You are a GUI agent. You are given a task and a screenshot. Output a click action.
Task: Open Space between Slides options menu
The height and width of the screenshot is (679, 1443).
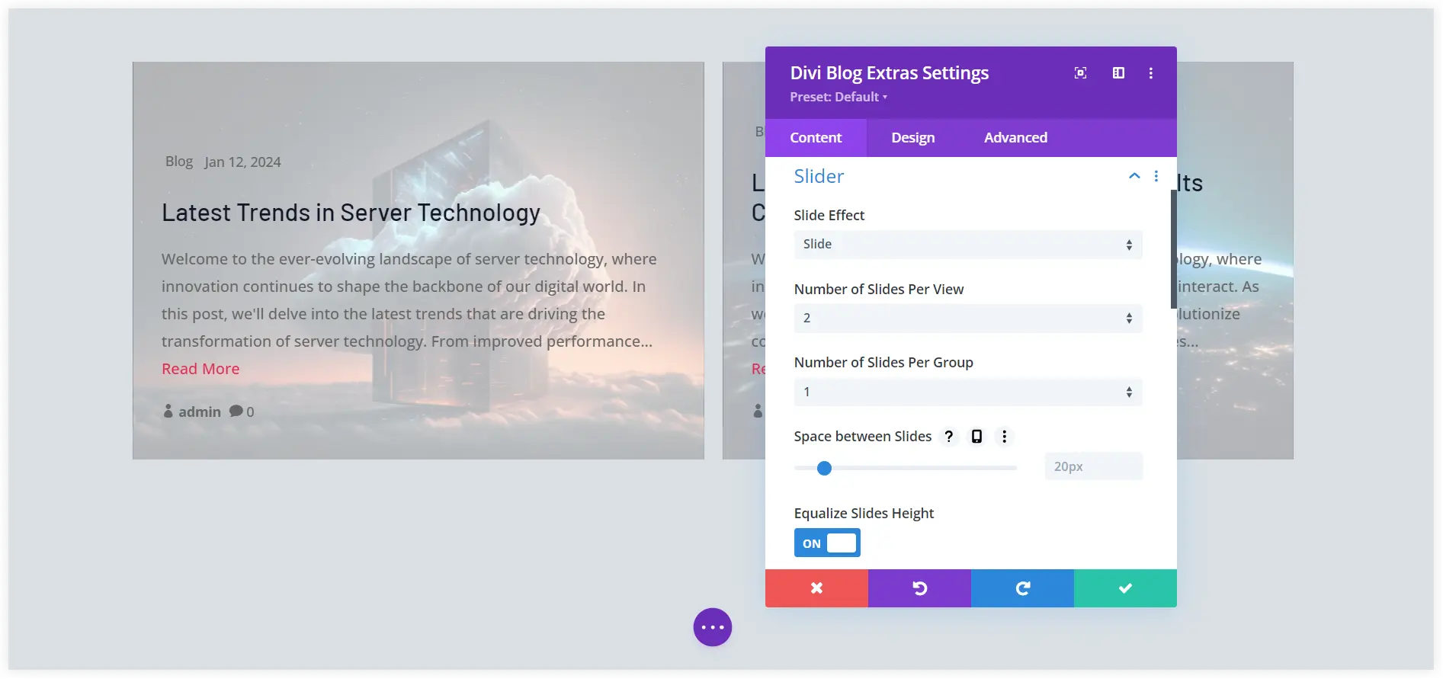pyautogui.click(x=1005, y=437)
